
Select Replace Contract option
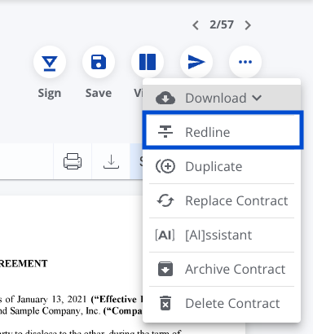pyautogui.click(x=222, y=200)
